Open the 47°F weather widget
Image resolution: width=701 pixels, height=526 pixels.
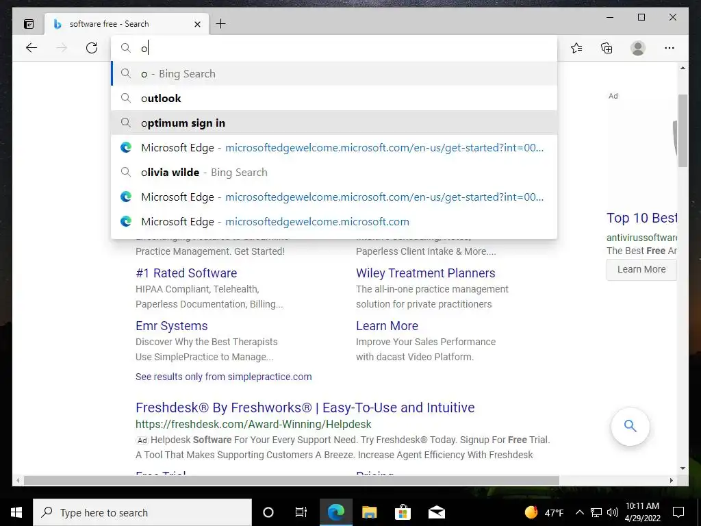click(544, 512)
